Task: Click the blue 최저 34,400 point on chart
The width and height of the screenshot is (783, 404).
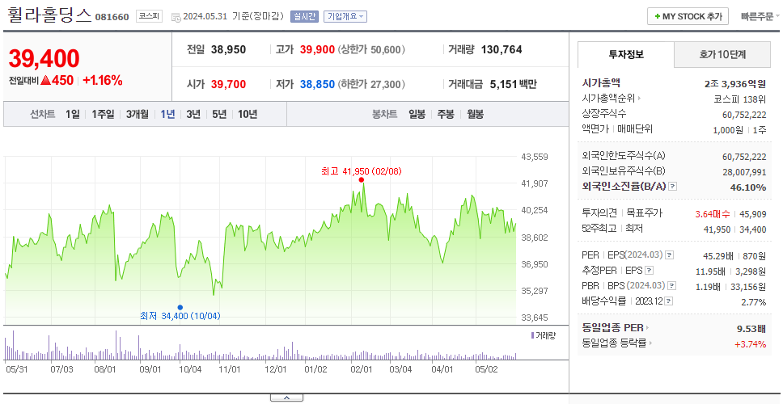Action: tap(180, 307)
